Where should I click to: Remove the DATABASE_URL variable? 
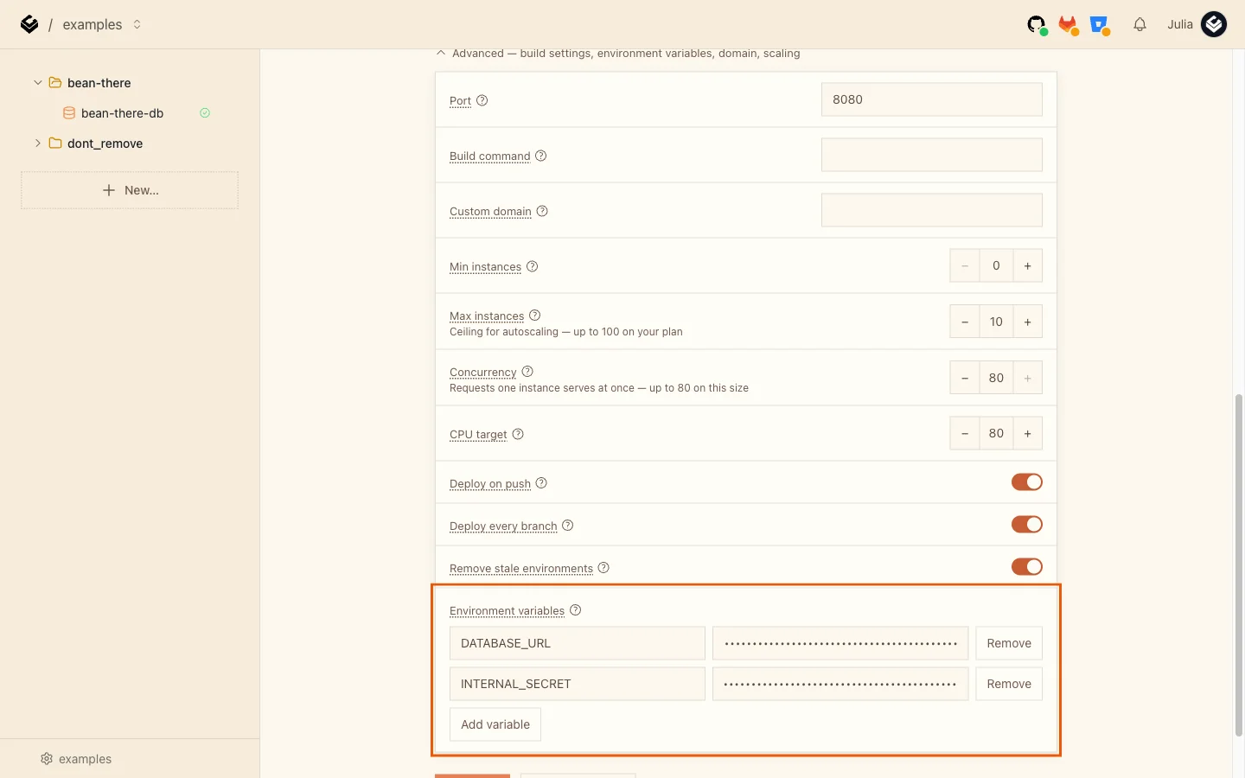tap(1009, 643)
